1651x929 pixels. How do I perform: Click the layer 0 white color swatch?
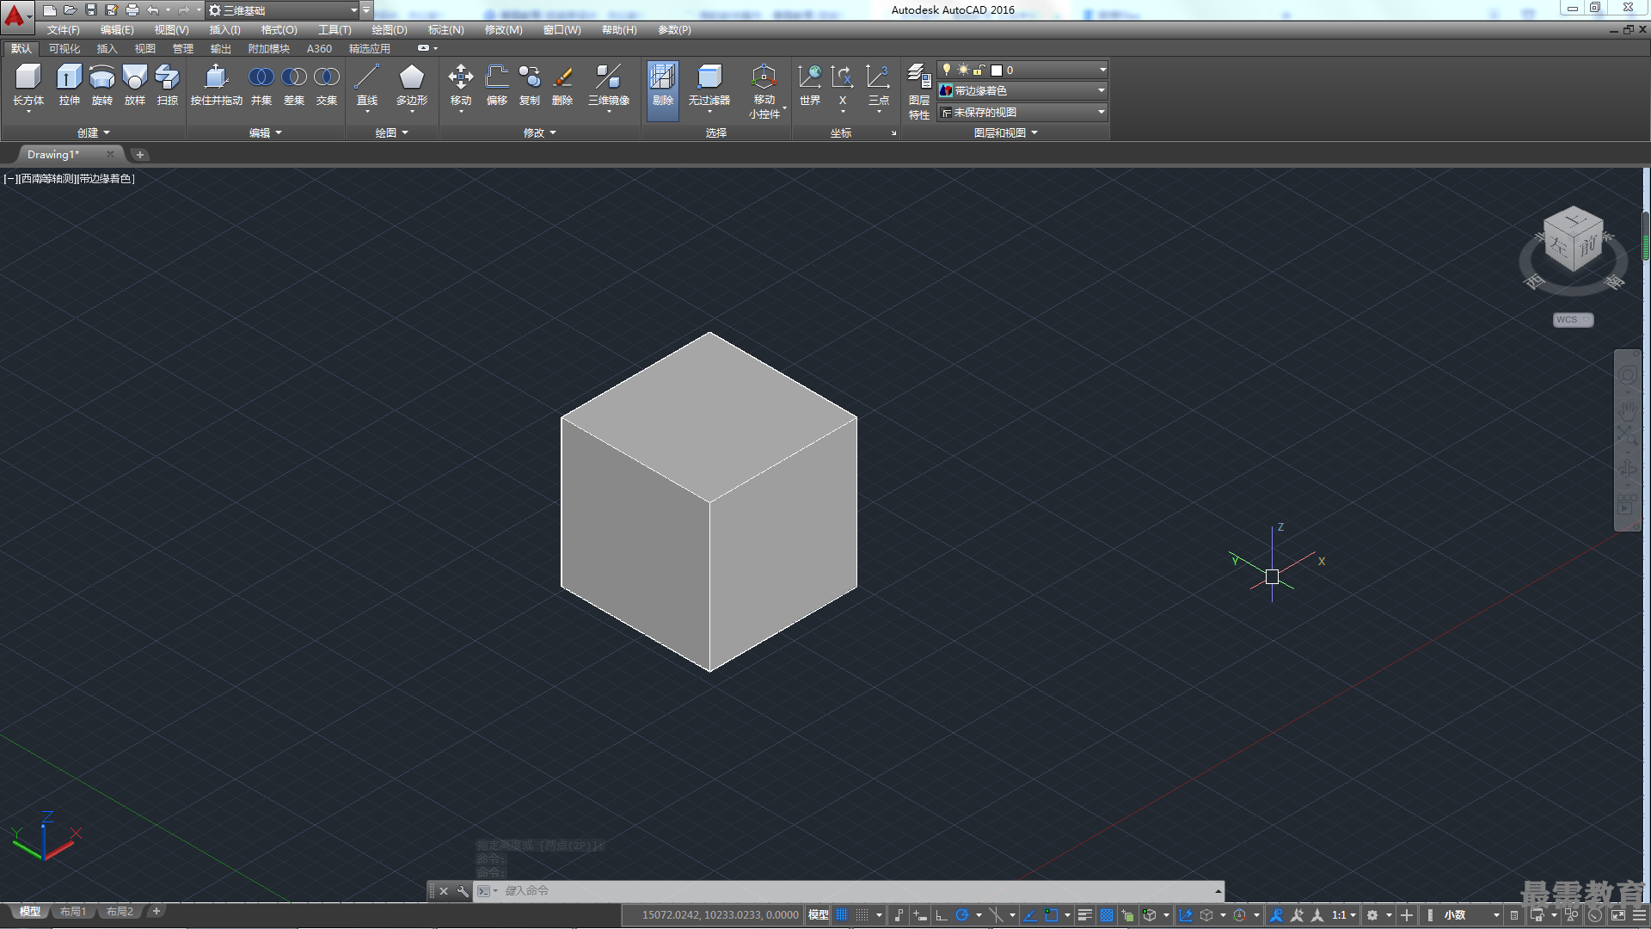tap(997, 71)
